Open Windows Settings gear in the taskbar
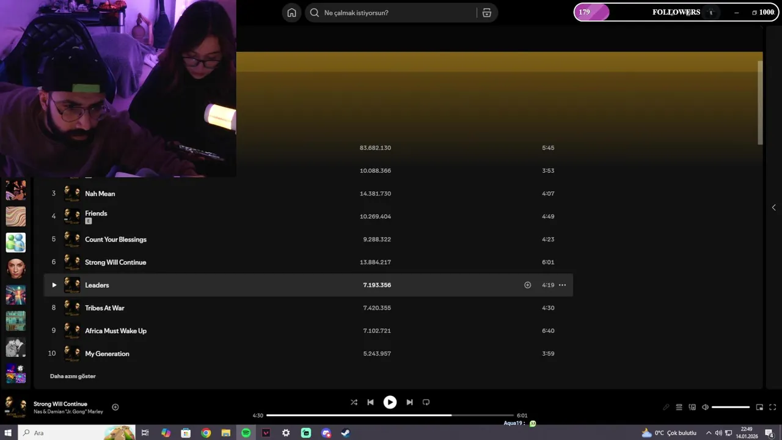Image resolution: width=782 pixels, height=440 pixels. [286, 433]
